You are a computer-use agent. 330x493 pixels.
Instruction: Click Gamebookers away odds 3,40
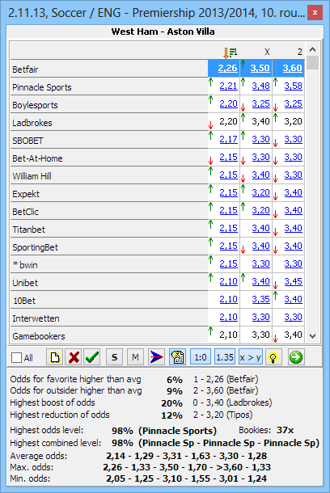(x=293, y=335)
